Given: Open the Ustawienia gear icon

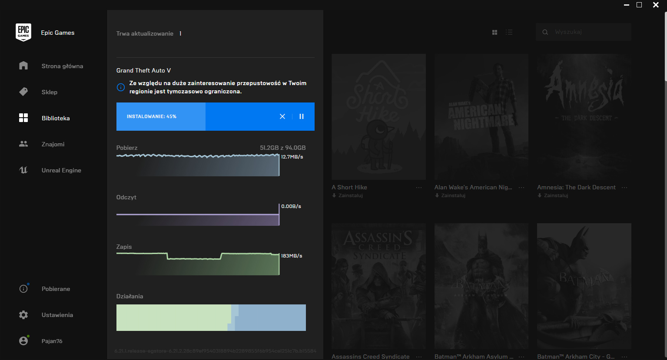Looking at the screenshot, I should point(23,315).
